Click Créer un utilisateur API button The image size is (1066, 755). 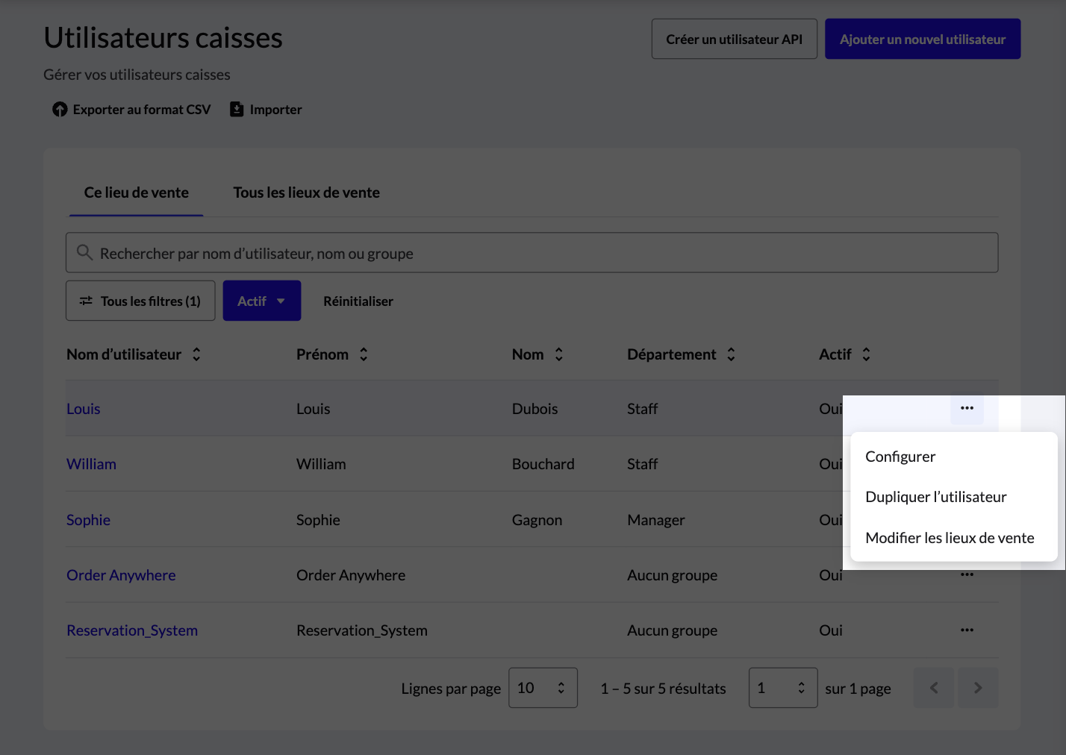(x=735, y=39)
